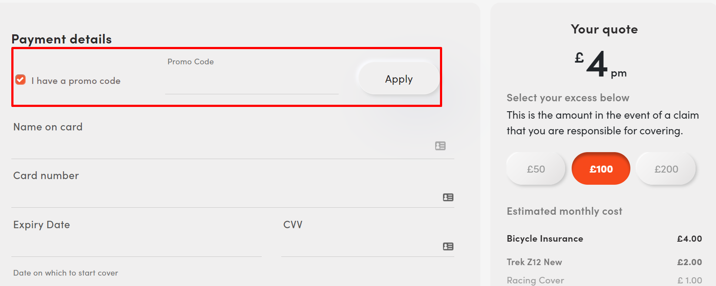Viewport: 716px width, 286px height.
Task: Click the 'Select your excess below' heading
Action: (x=568, y=98)
